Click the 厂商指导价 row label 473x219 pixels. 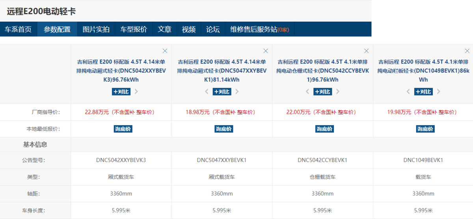tap(46, 112)
